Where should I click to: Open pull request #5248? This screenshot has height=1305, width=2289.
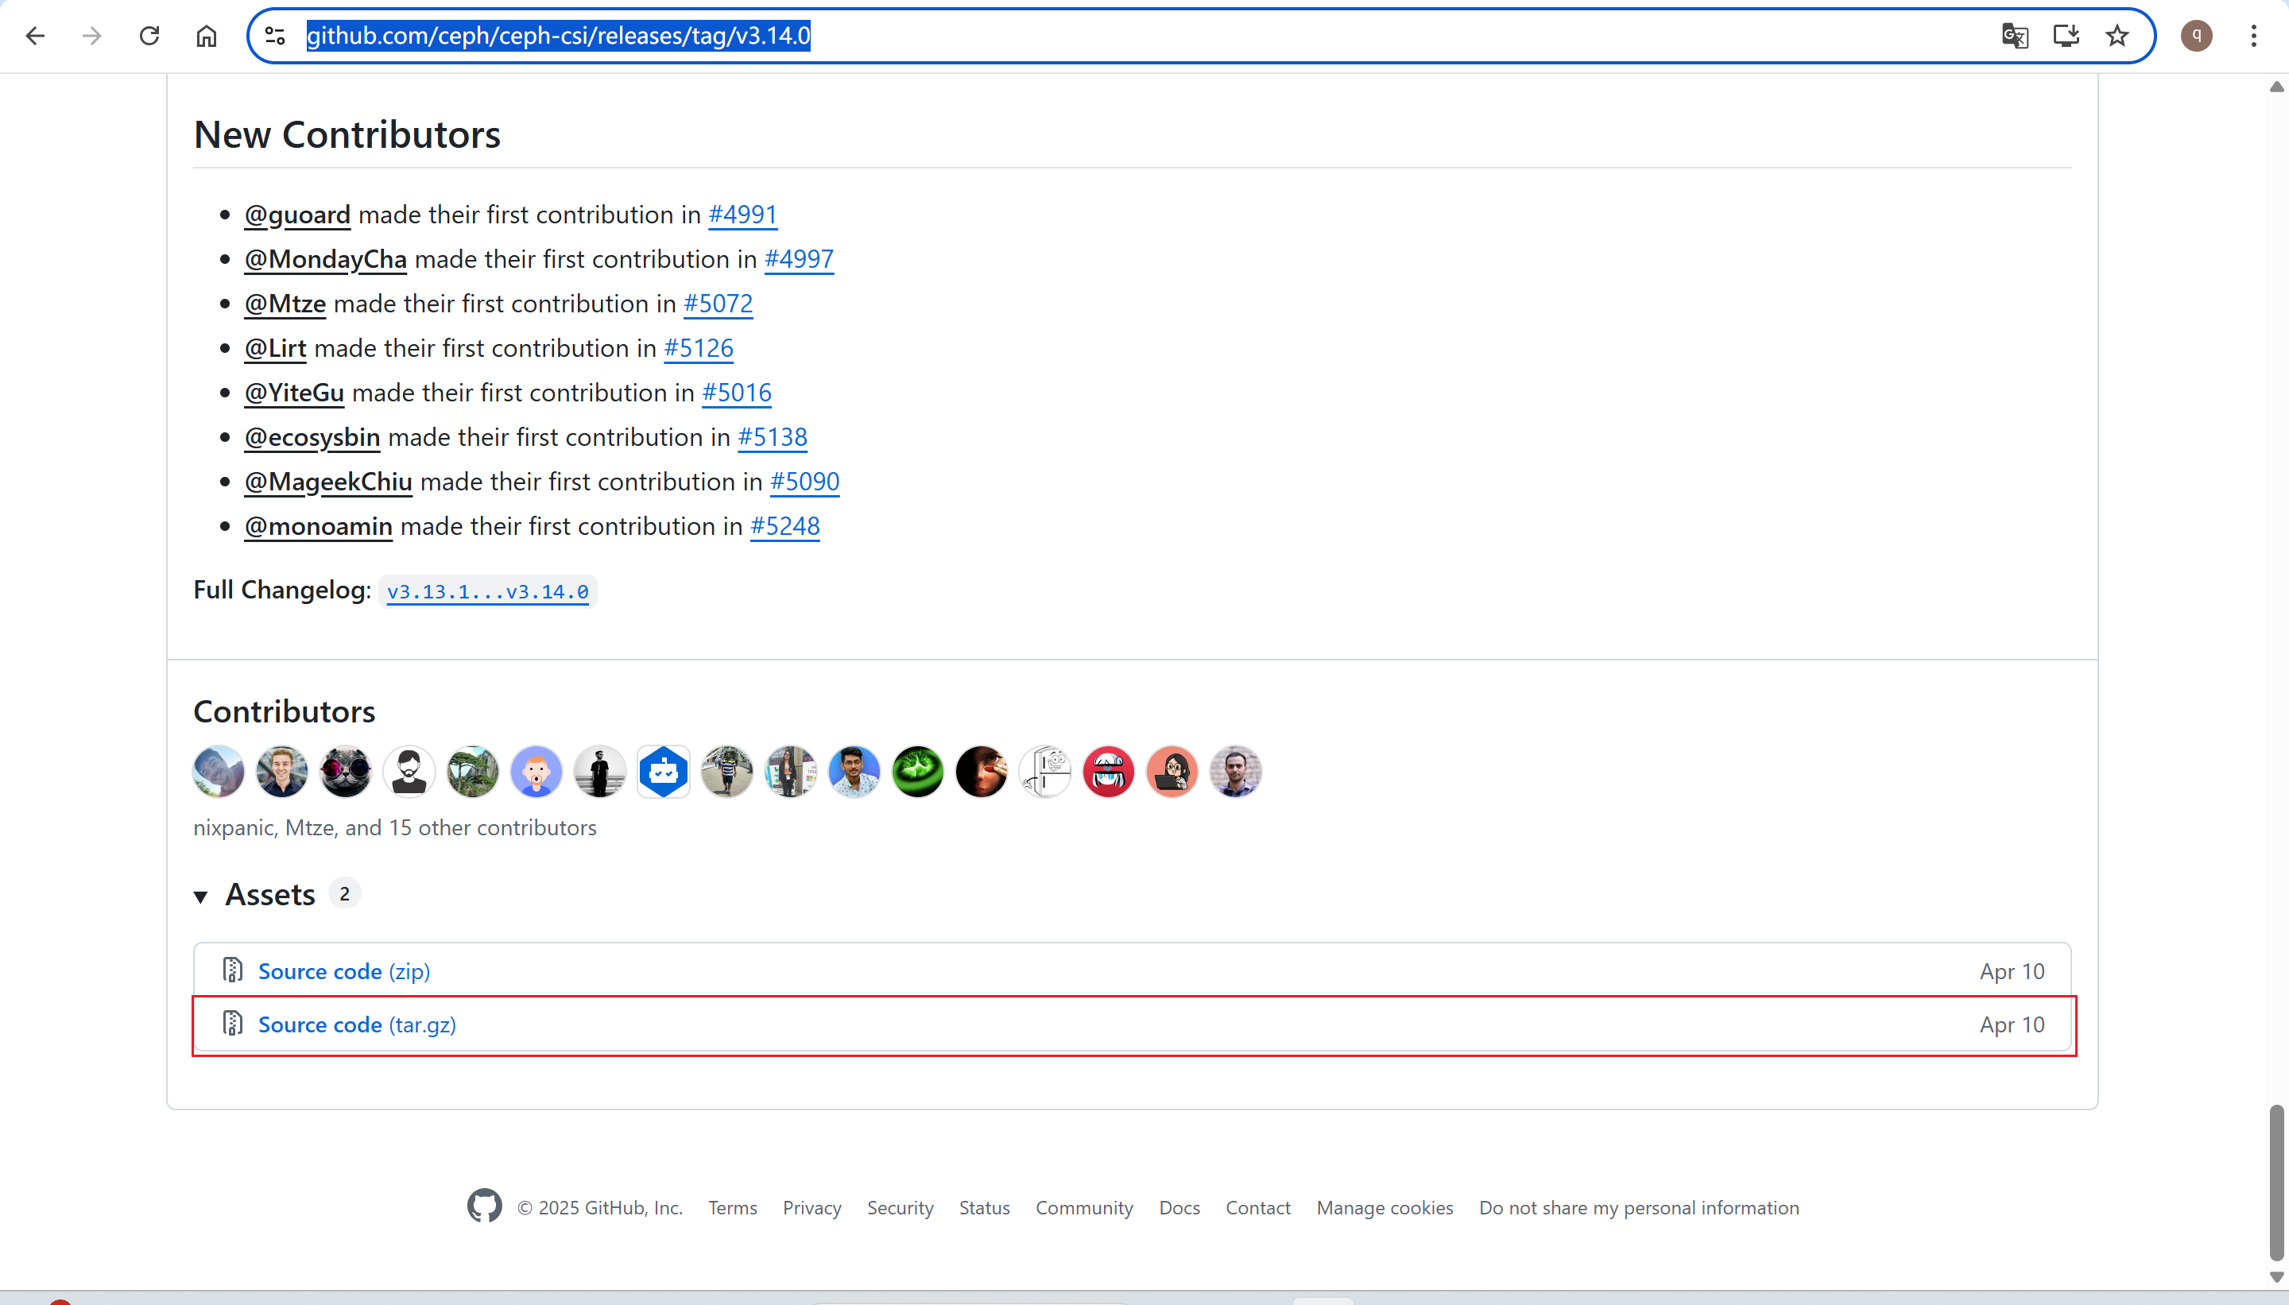785,526
